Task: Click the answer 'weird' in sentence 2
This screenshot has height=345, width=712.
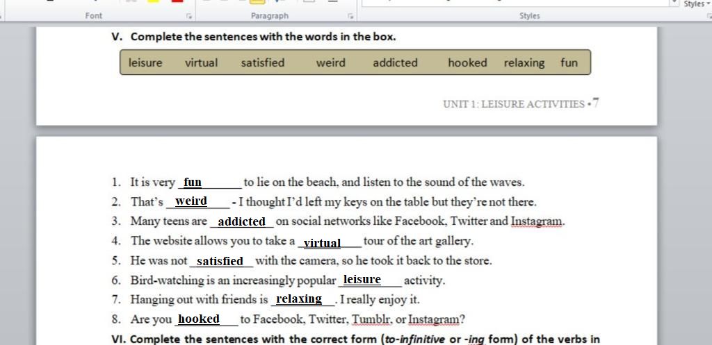Action: click(x=191, y=201)
